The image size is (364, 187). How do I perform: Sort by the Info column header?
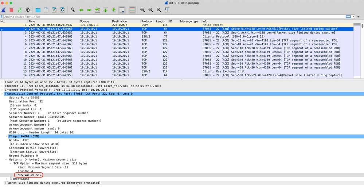coord(277,22)
